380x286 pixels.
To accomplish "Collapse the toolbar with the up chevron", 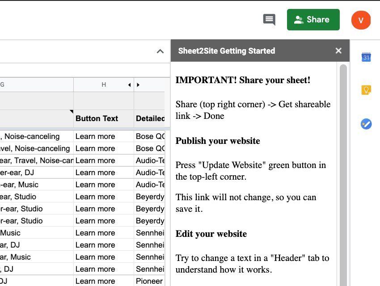I will (x=160, y=51).
